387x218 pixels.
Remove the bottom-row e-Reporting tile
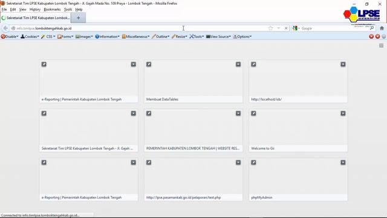coord(133,162)
